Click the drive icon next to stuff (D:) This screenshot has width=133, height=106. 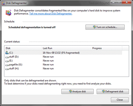click(x=7, y=57)
